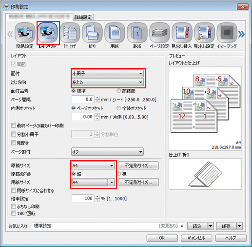Increase 倍率設定 with spinner up arrow
This screenshot has width=252, height=247.
coord(97,197)
